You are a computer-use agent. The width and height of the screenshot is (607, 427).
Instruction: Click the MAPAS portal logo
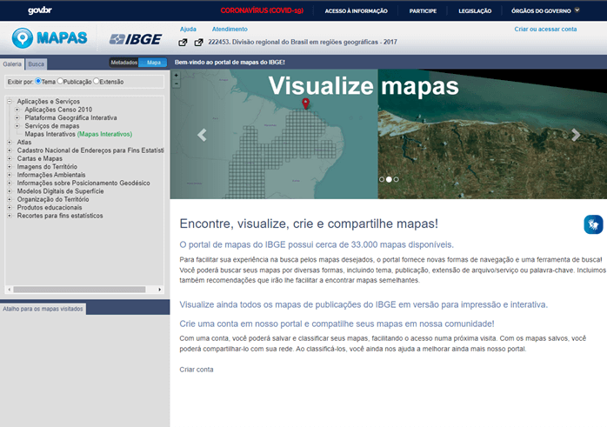point(50,39)
